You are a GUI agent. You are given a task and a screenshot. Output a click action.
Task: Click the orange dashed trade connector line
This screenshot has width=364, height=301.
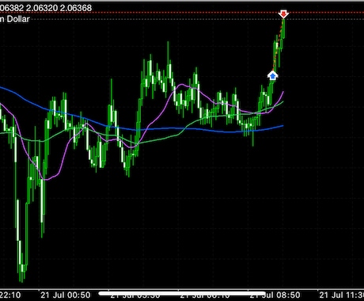[278, 45]
